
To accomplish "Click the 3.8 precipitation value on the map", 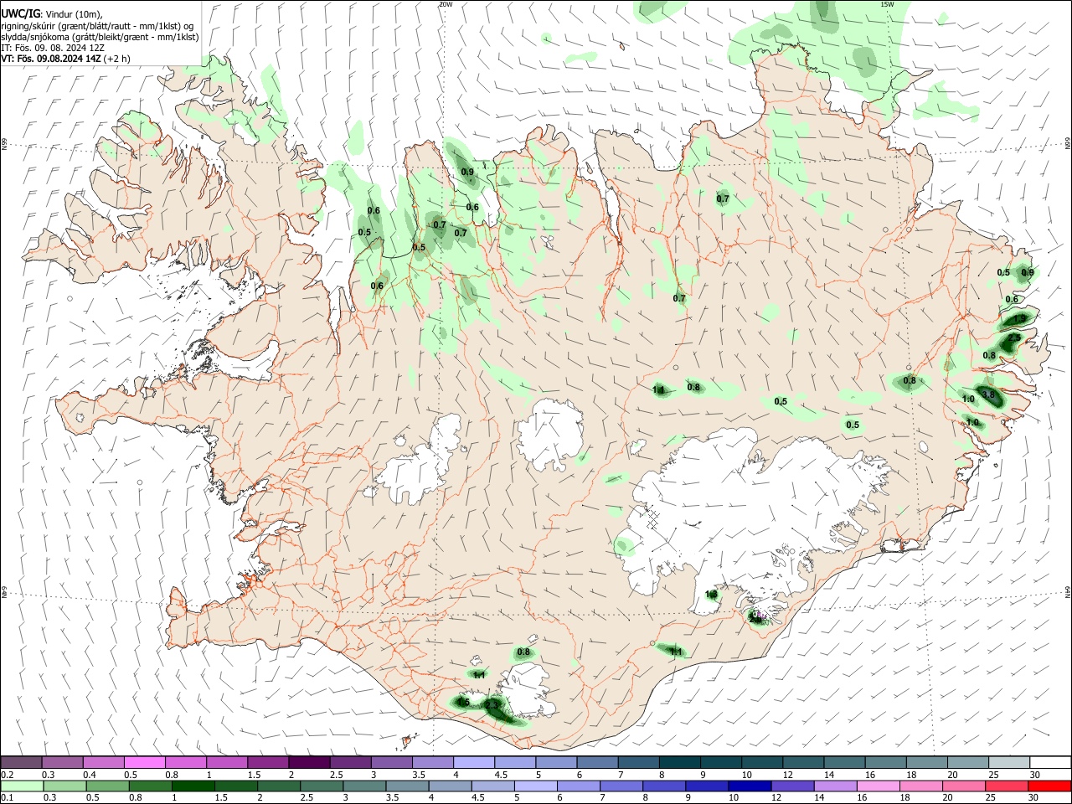I will click(988, 395).
